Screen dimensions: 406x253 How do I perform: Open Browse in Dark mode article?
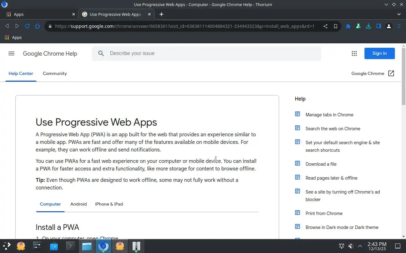point(342,227)
